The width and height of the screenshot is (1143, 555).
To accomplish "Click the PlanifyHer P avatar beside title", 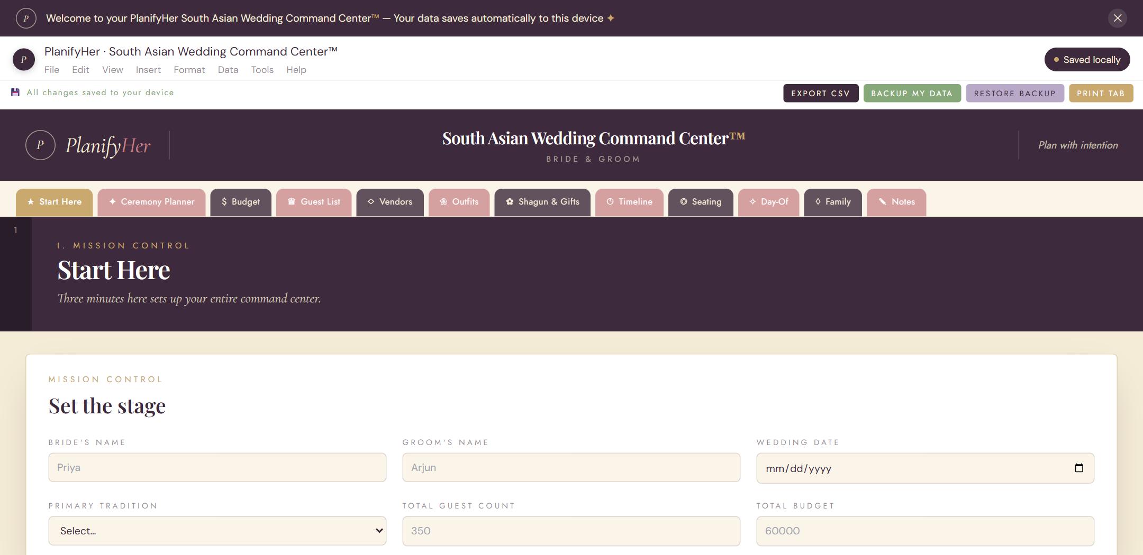I will coord(24,59).
